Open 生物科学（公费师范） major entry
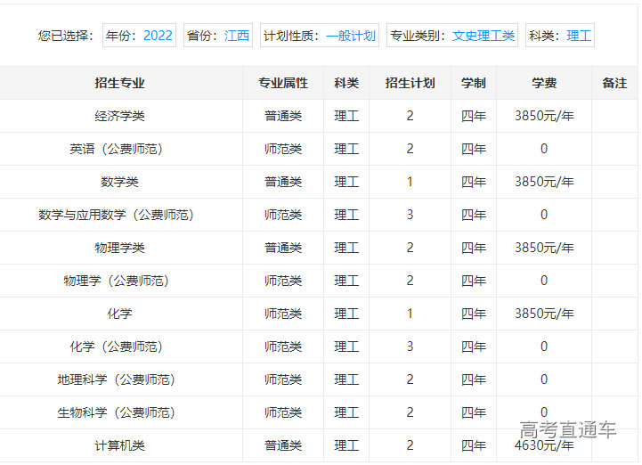The image size is (642, 465). point(117,412)
